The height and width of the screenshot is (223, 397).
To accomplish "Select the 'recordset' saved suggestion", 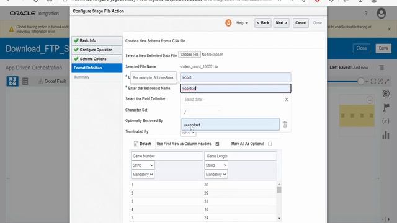I will pos(230,125).
